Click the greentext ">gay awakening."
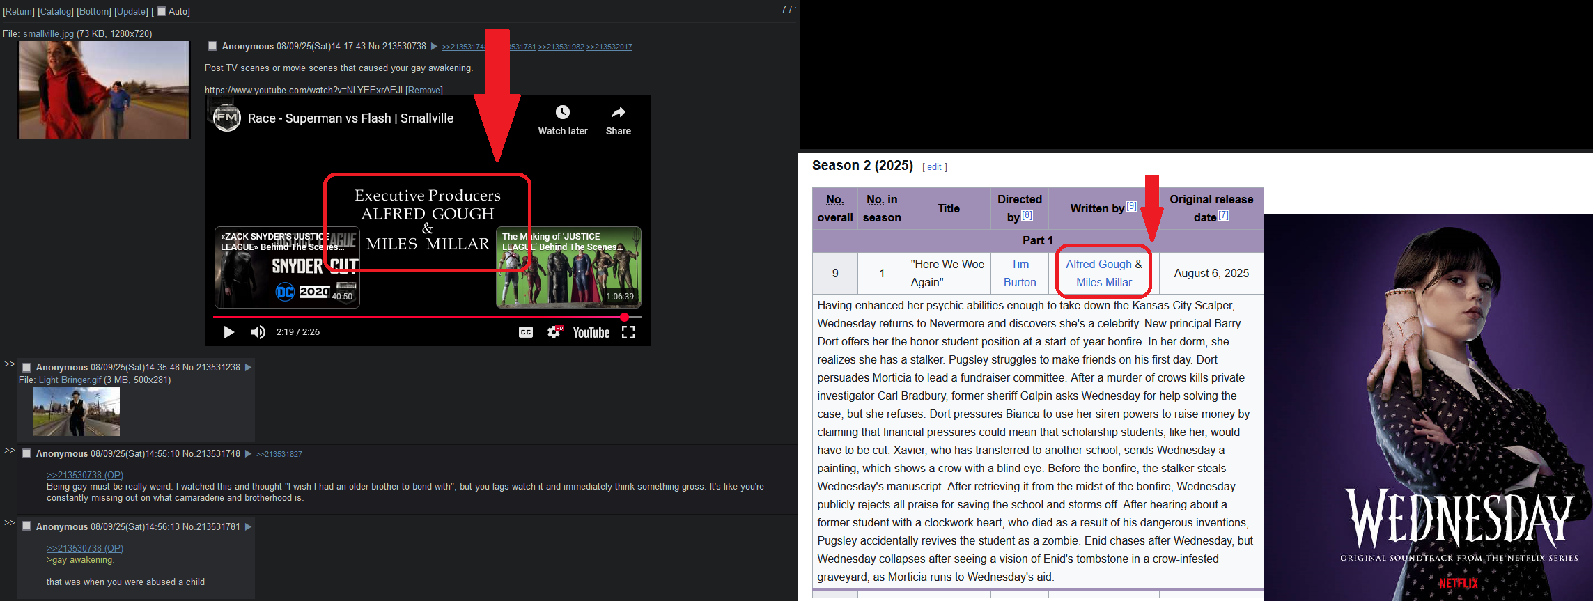Viewport: 1593px width, 601px height. click(80, 560)
